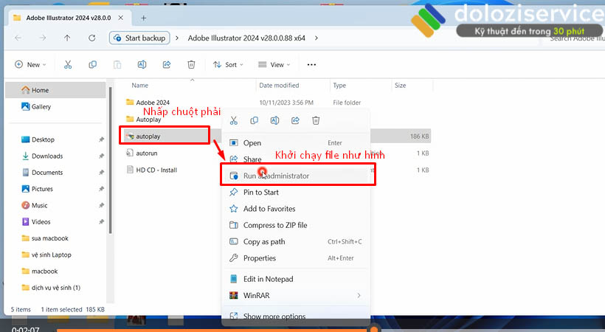
Task: Open the Downloads folder in the sidebar
Action: pos(47,156)
